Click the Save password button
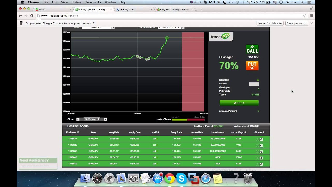This screenshot has height=187, width=332. (297, 23)
